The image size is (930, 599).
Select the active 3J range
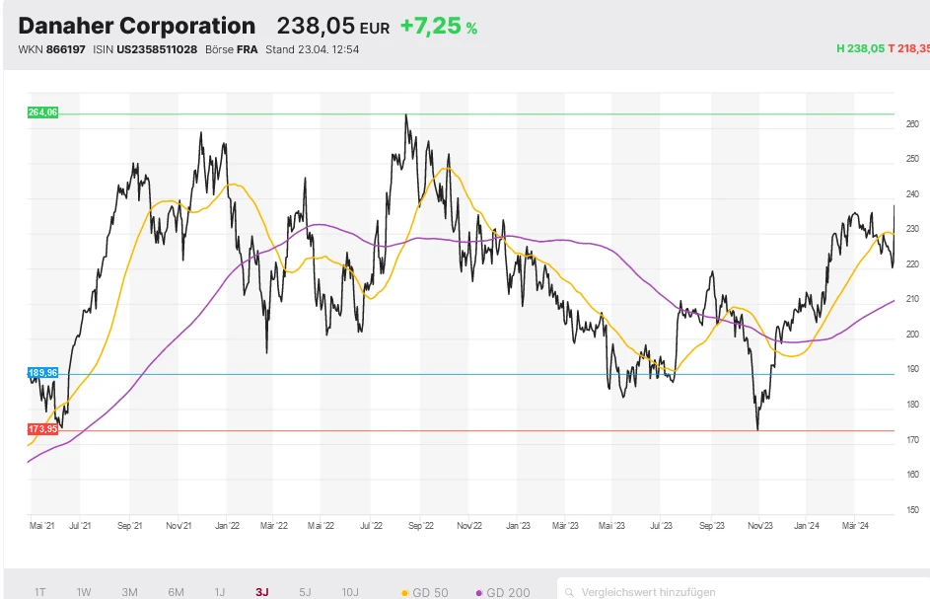coord(261,592)
